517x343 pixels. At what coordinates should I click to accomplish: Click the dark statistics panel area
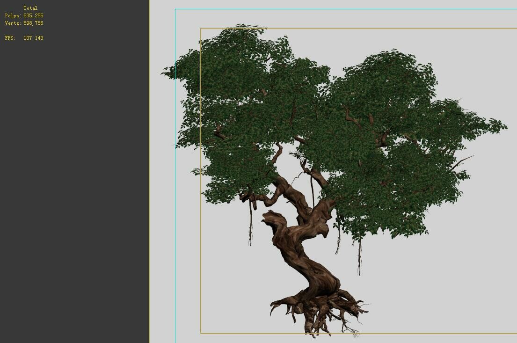coord(75,187)
